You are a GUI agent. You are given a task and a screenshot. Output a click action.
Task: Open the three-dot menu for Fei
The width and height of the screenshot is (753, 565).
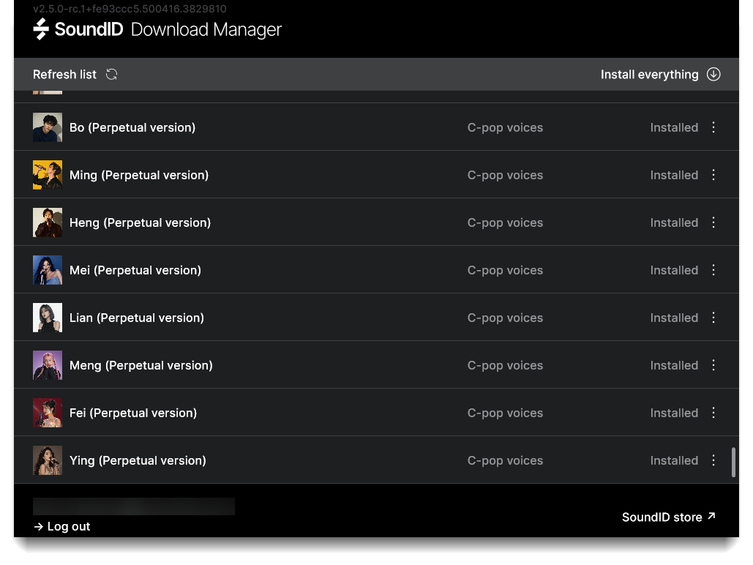tap(713, 413)
